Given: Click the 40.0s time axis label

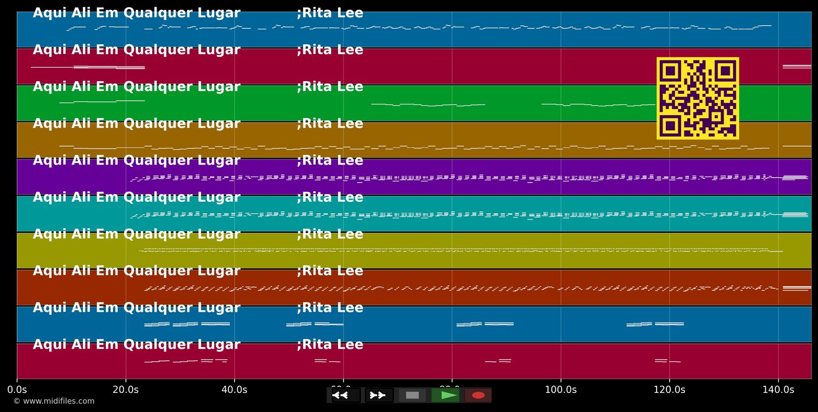Looking at the screenshot, I should (x=234, y=390).
